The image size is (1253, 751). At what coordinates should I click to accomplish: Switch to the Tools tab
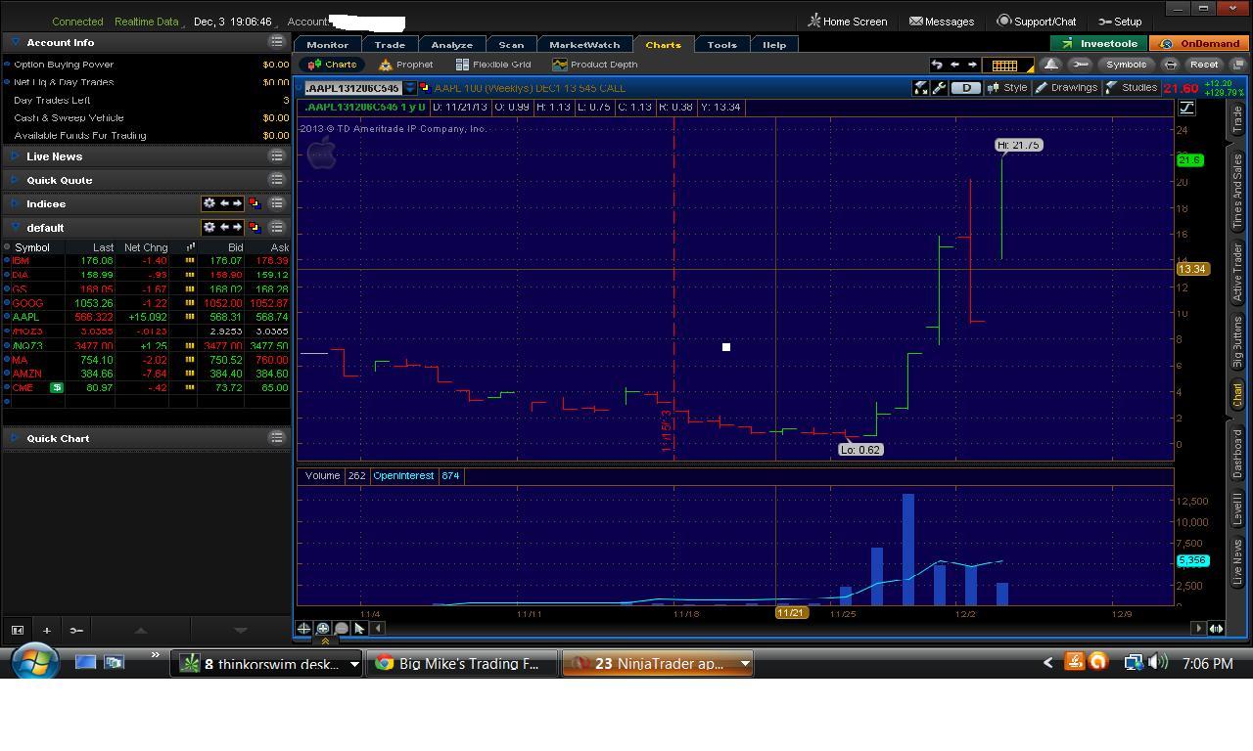[x=722, y=45]
